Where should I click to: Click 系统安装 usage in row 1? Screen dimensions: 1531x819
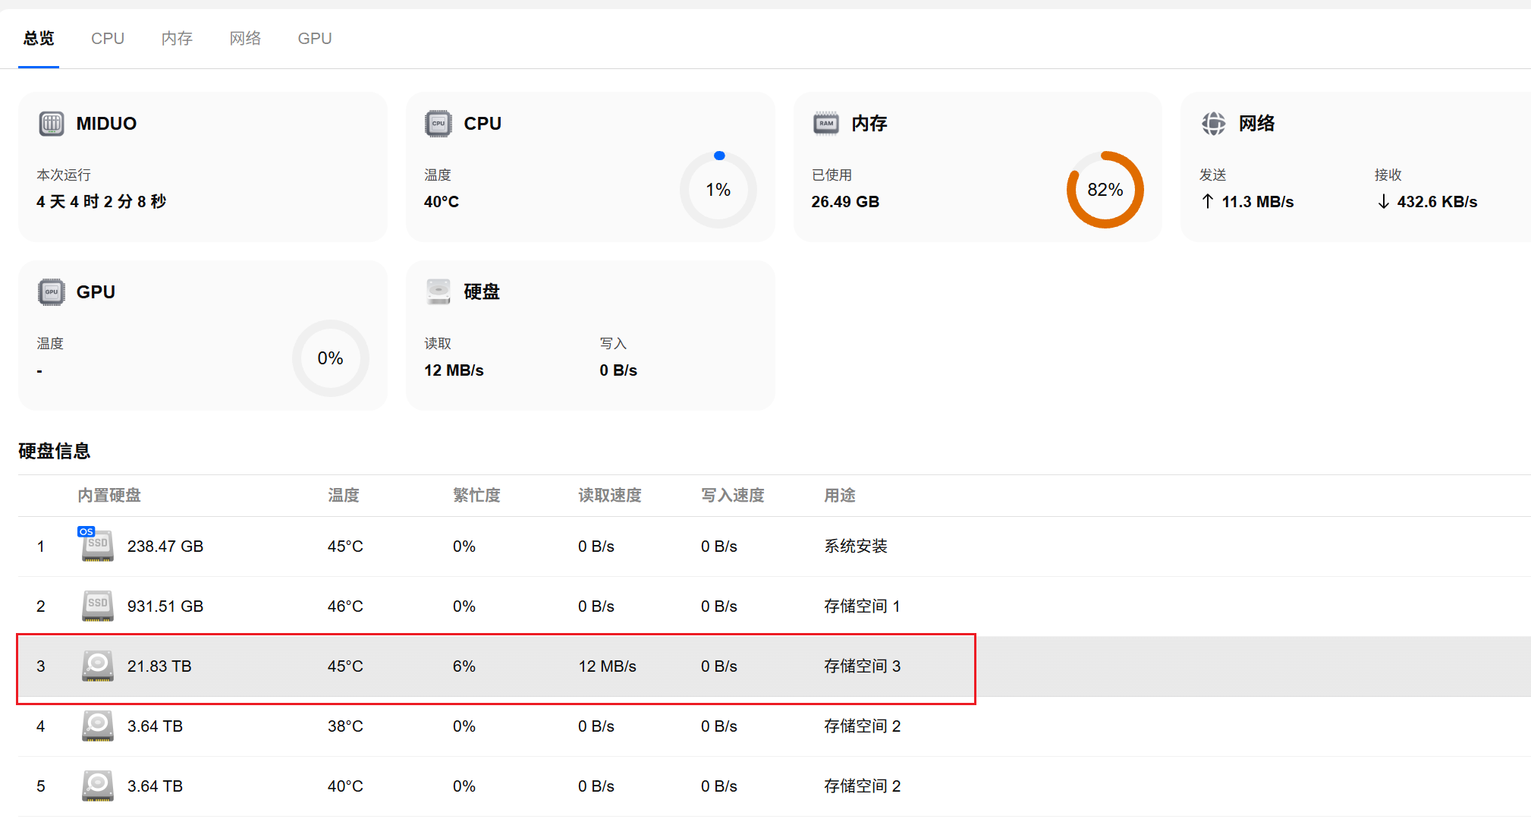tap(856, 546)
